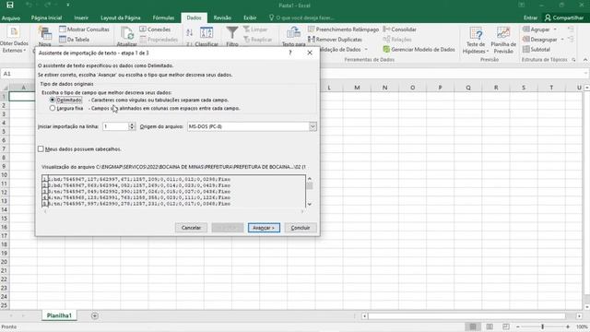Click zoom in plus button
The width and height of the screenshot is (590, 332).
tap(568, 326)
